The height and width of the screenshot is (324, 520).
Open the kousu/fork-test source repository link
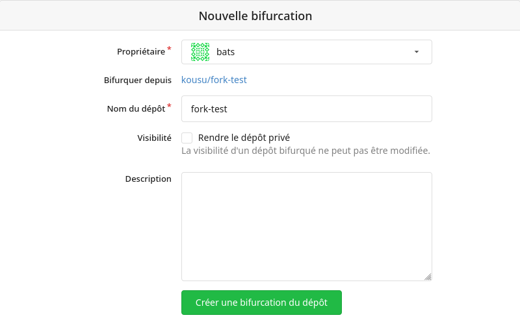(x=214, y=80)
